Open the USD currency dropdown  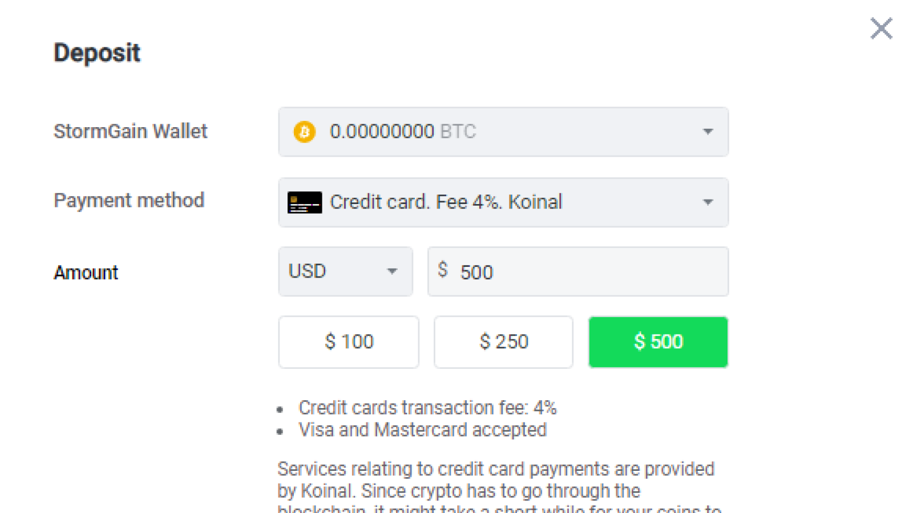(x=345, y=271)
